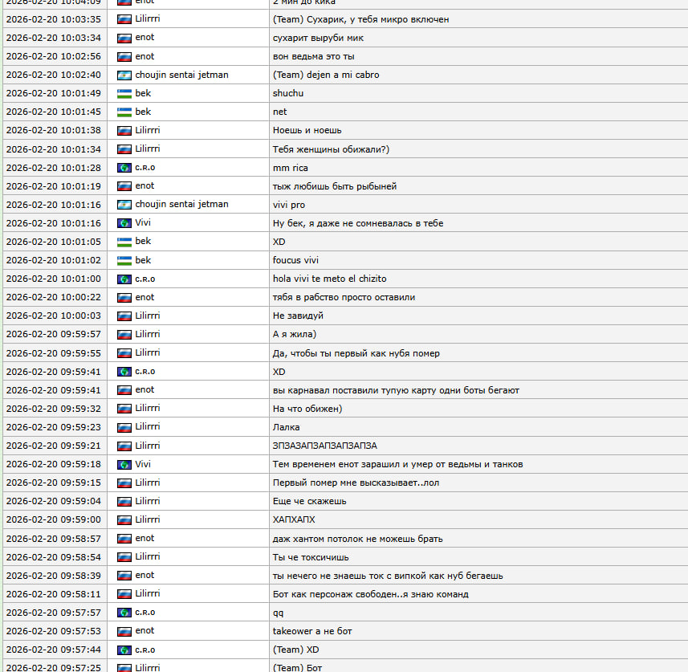Viewport: 688px width, 672px height.
Task: Click the flag icon beside choujin sentai jetman at 10:02:40
Action: pyautogui.click(x=124, y=75)
